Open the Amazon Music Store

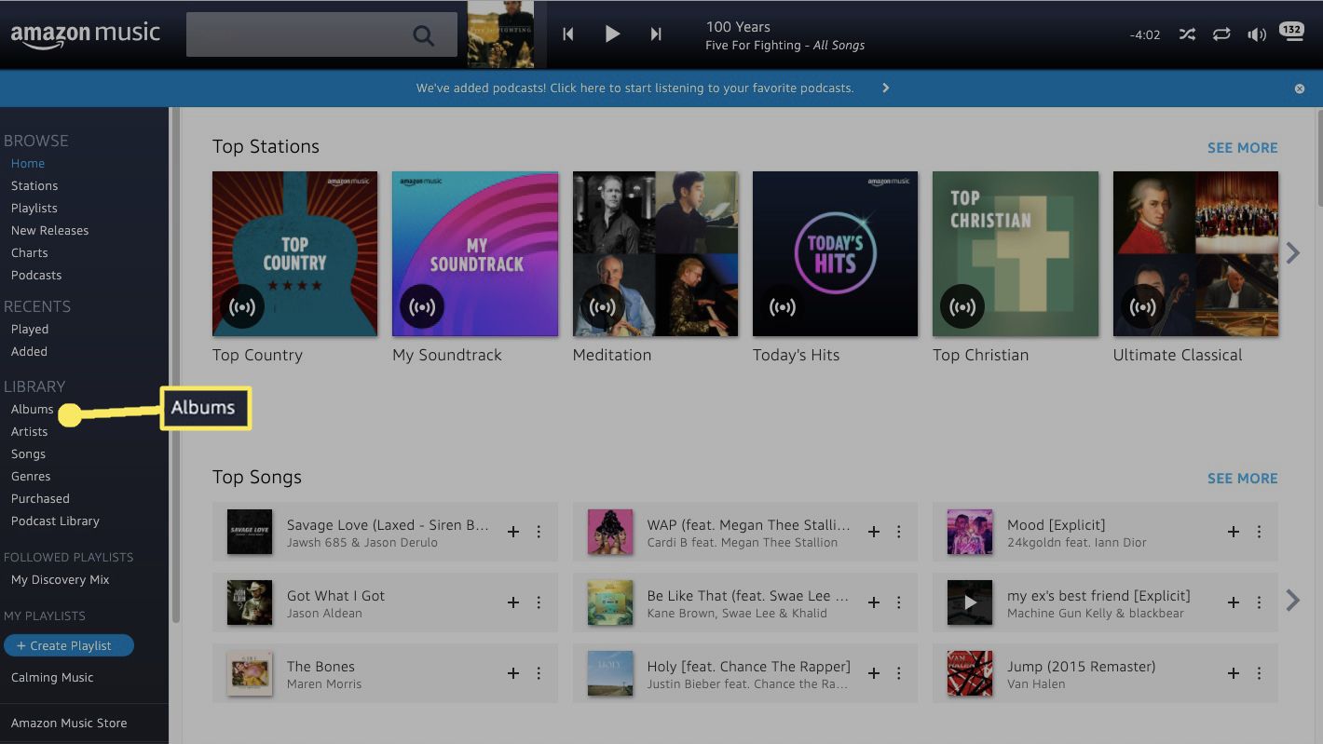coord(69,723)
